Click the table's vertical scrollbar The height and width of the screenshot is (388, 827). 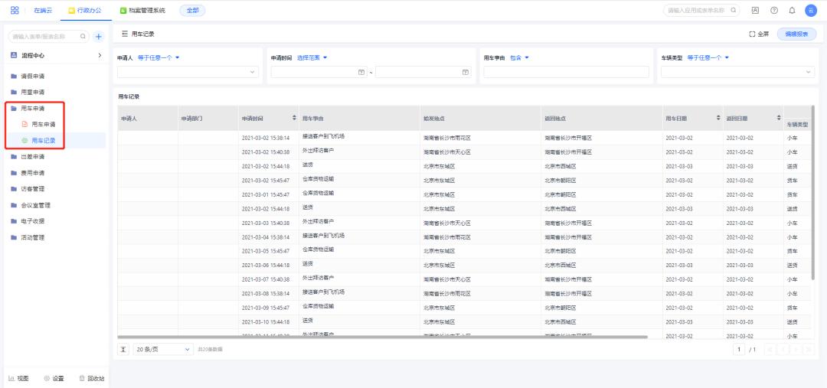tap(812, 192)
